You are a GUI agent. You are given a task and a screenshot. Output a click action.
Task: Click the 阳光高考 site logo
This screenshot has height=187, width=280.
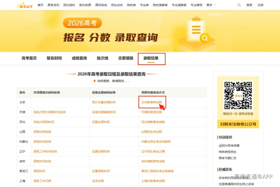tap(25, 5)
